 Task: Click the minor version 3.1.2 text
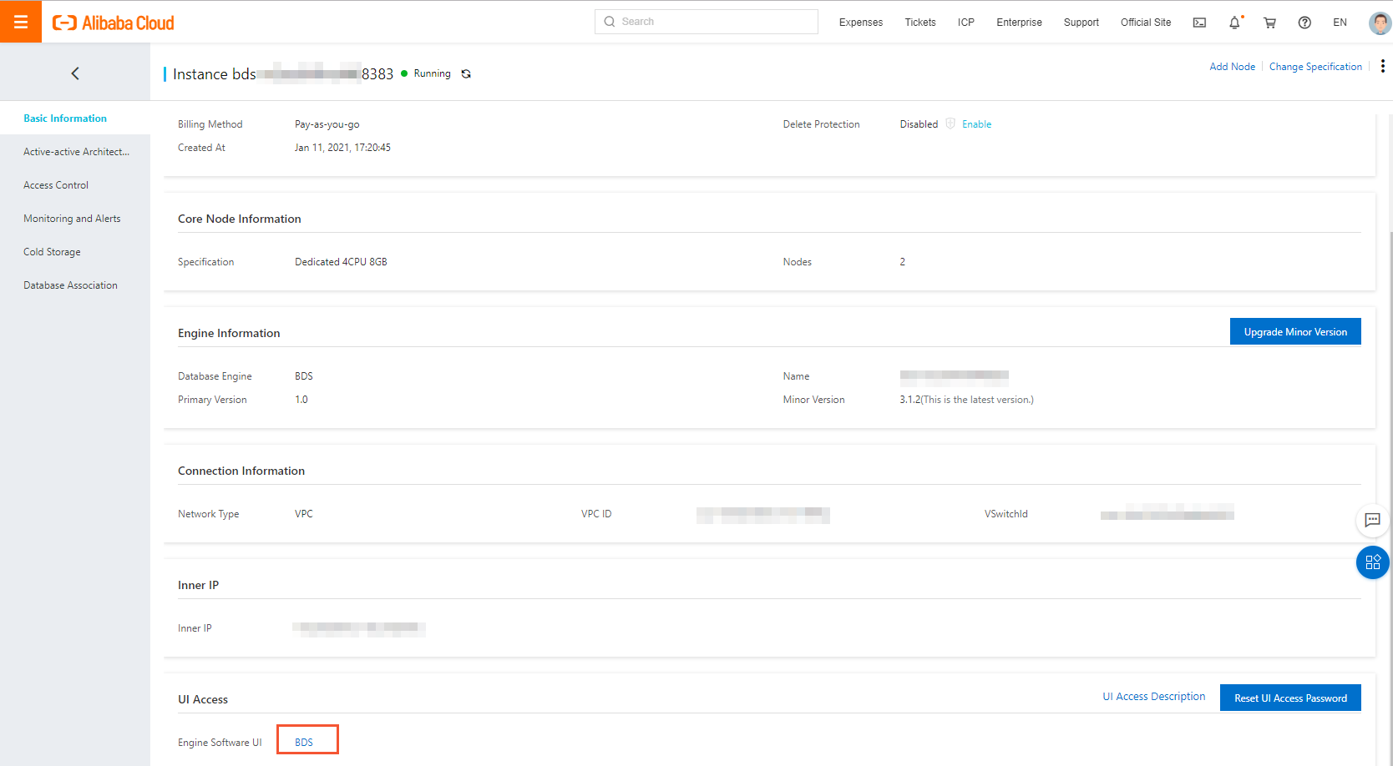pyautogui.click(x=966, y=400)
